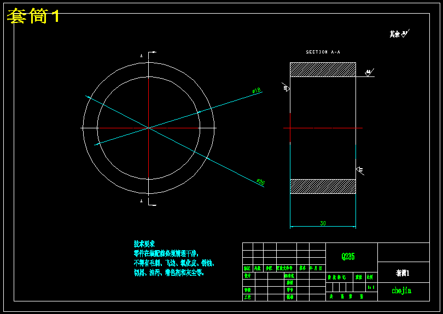Viewport: 443px width, 314px height.
Task: Select the roughness symbol on section's left edge
Action: pos(286,87)
